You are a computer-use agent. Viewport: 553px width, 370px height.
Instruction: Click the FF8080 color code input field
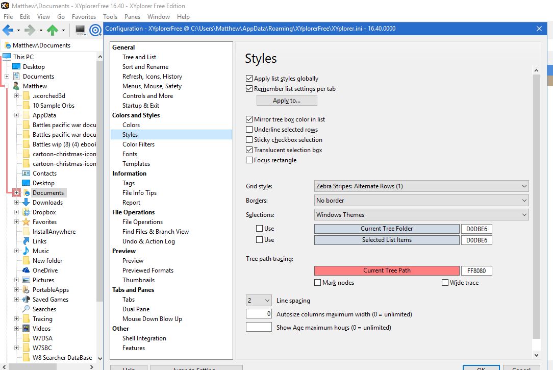(476, 270)
